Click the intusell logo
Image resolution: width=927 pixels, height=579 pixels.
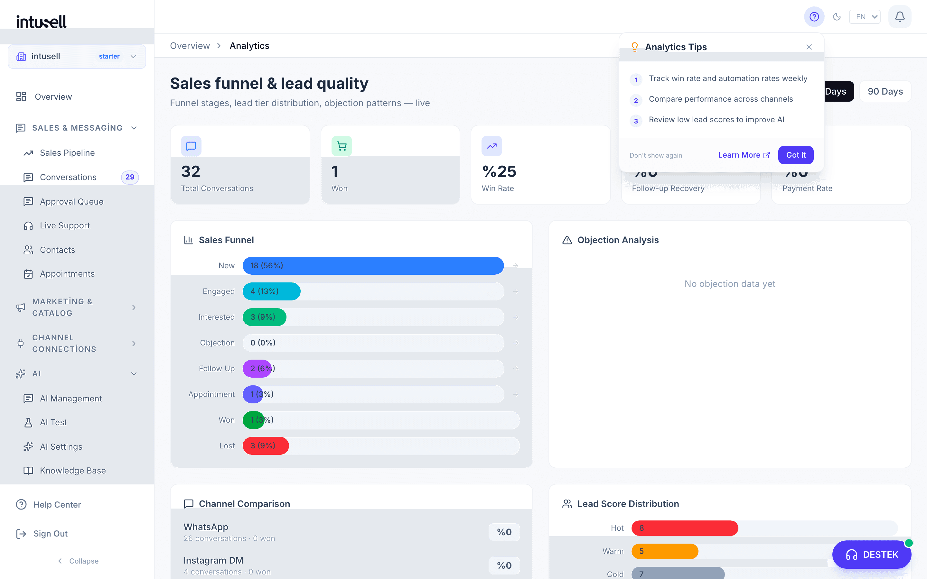(x=42, y=22)
